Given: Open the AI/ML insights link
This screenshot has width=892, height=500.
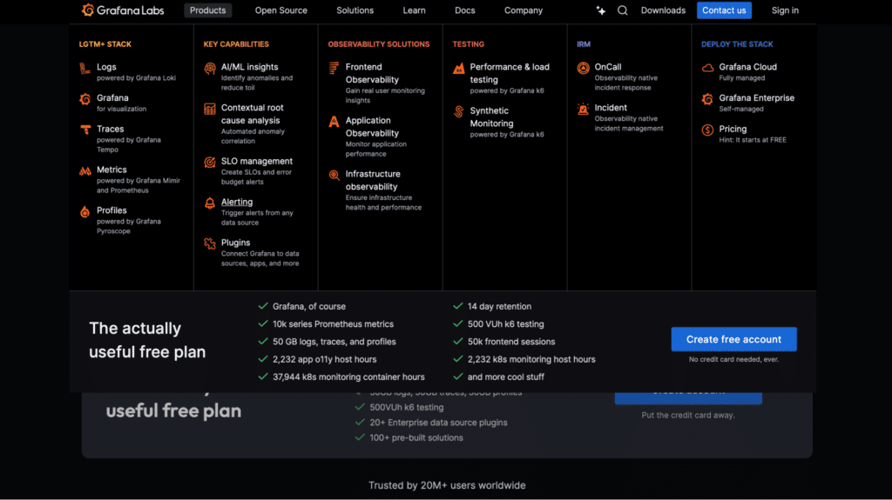Looking at the screenshot, I should (x=250, y=67).
